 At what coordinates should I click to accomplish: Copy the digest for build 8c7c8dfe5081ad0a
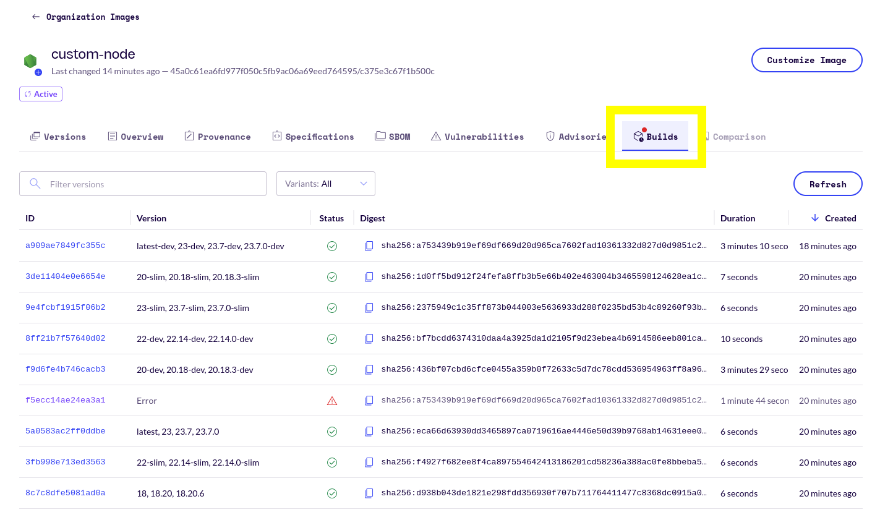(x=369, y=493)
